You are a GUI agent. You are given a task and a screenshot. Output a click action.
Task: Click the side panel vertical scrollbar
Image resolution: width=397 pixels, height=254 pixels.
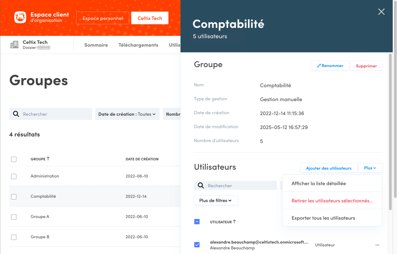[x=390, y=133]
